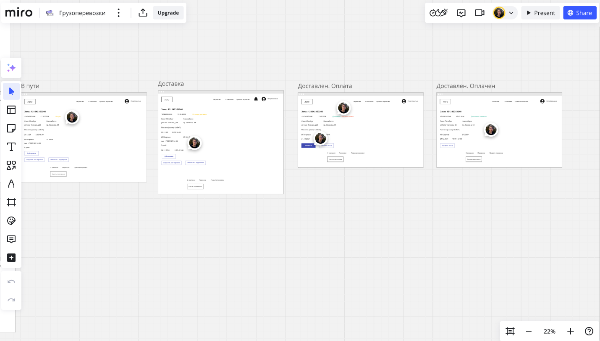Expand the user avatar dropdown chevron
Screen dimensions: 600x341
(x=511, y=13)
